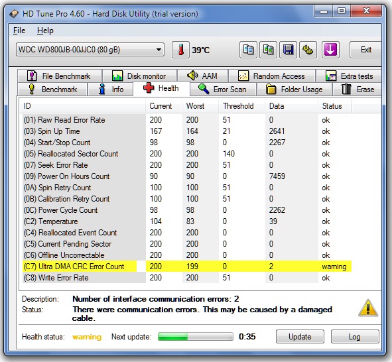392x362 pixels.
Task: Select the Power Cycle Count row
Action: (187, 210)
